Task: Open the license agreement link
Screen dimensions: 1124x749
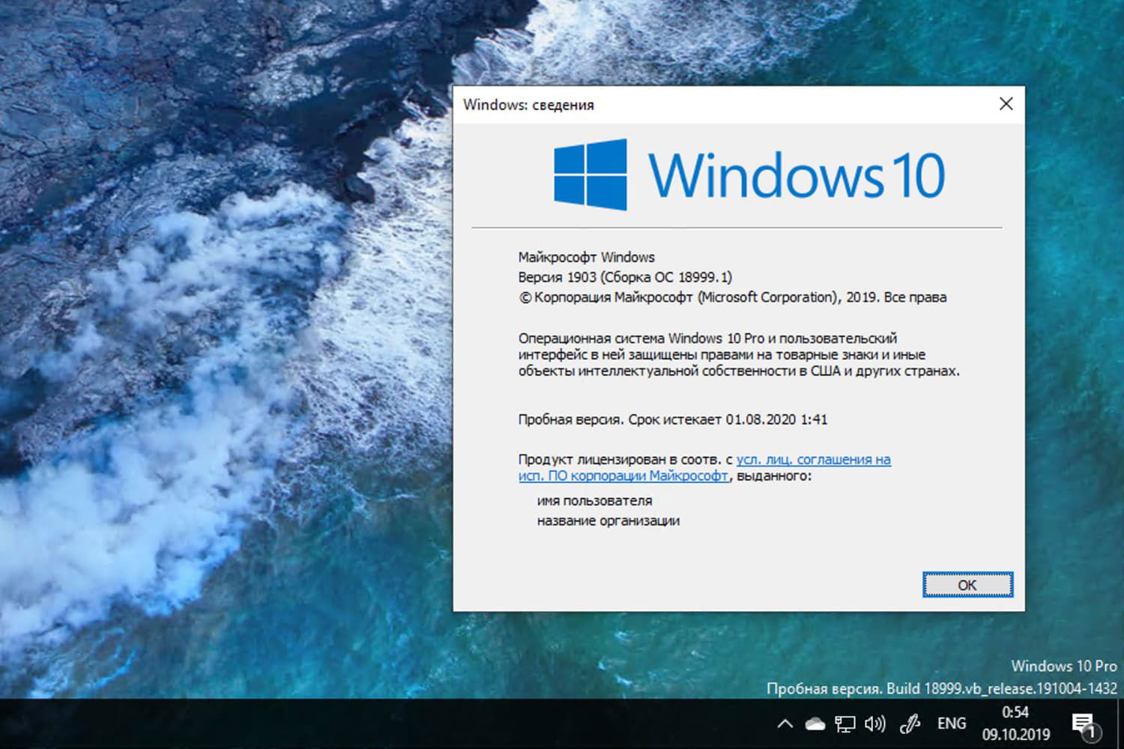Action: point(814,459)
